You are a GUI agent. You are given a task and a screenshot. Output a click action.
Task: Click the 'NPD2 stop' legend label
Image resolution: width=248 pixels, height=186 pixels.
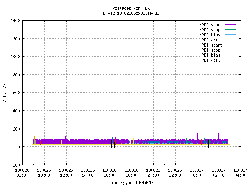[x=210, y=30]
